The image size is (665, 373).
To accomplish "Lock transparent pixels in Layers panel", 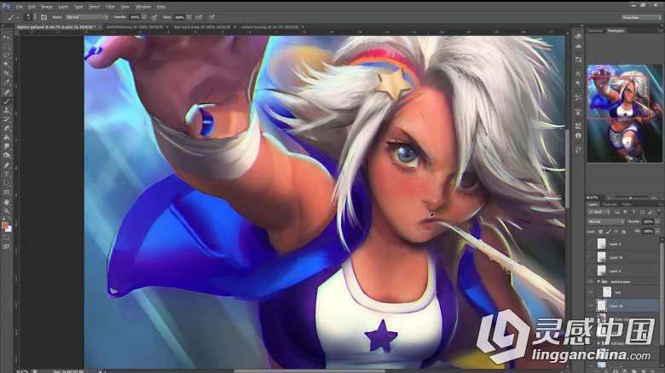I will [600, 232].
